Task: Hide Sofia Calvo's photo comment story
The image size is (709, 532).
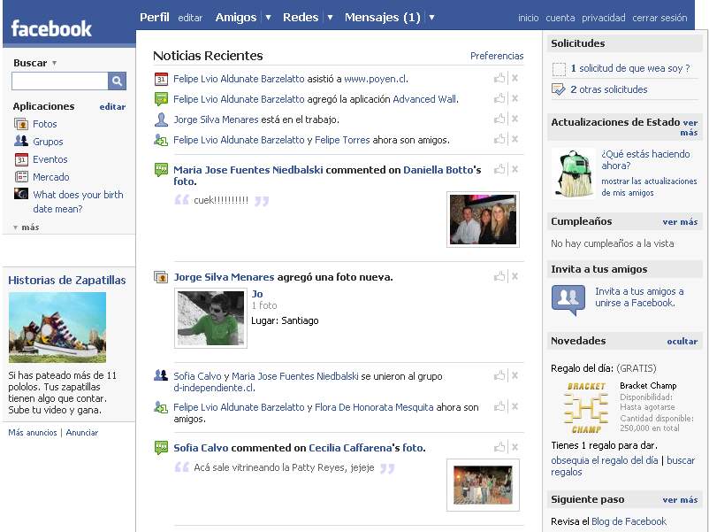Action: [x=515, y=447]
